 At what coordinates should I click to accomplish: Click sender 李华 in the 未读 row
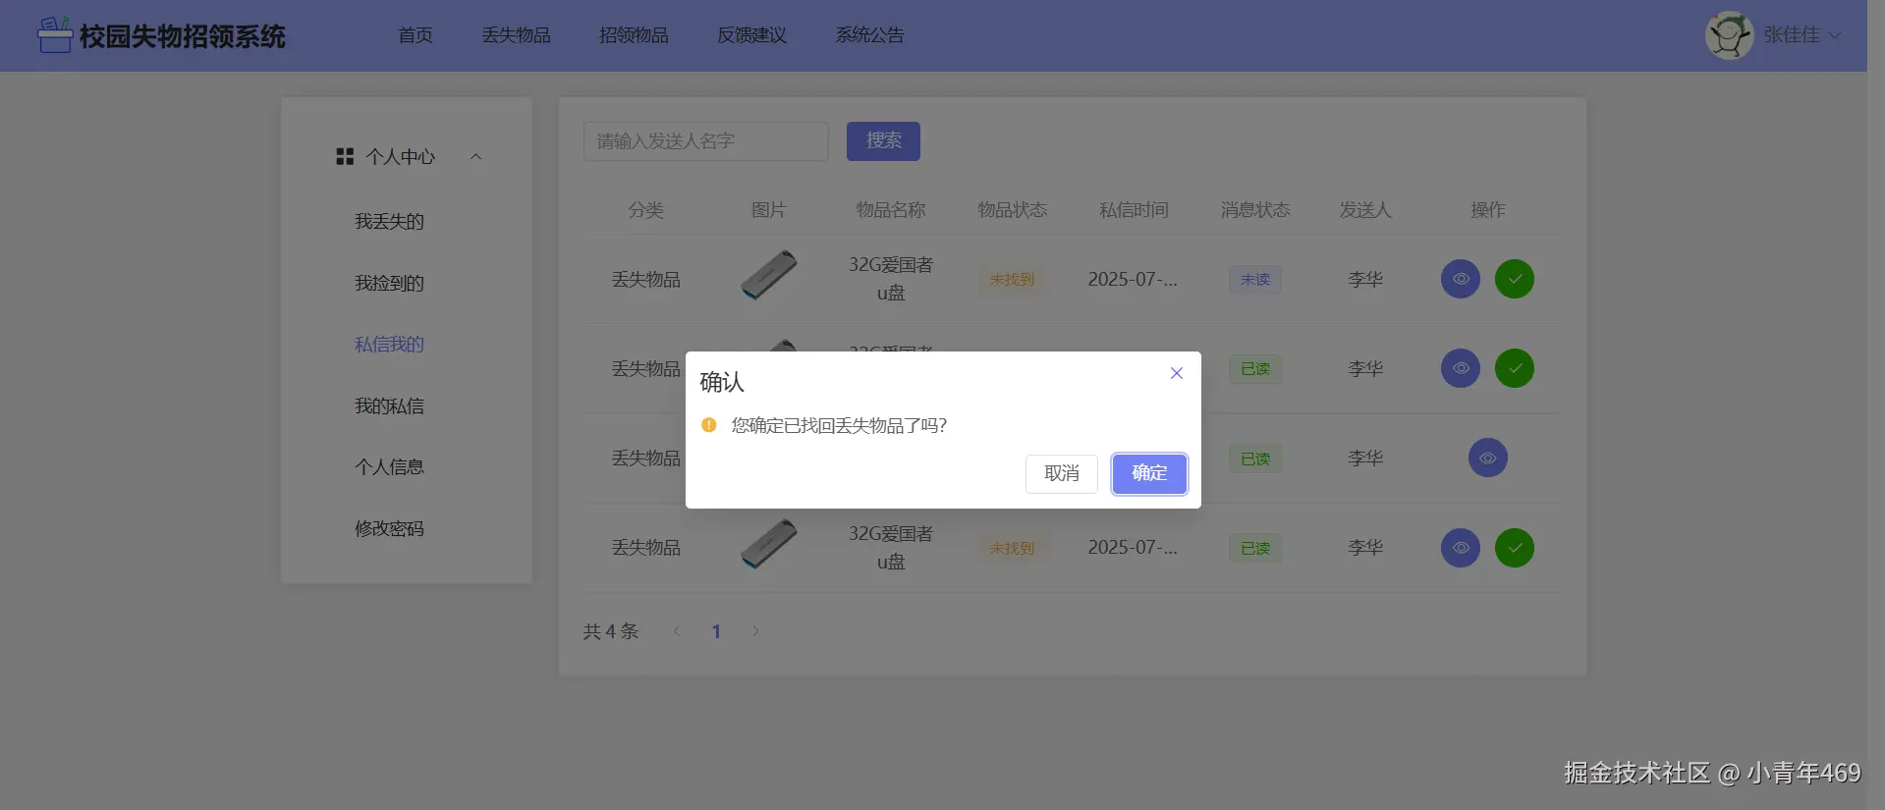[x=1365, y=280]
